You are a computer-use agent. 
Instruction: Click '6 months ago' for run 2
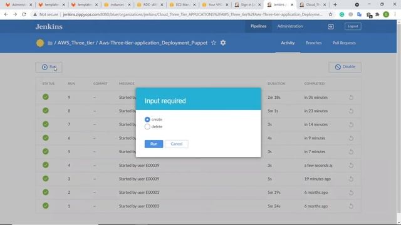(x=316, y=192)
